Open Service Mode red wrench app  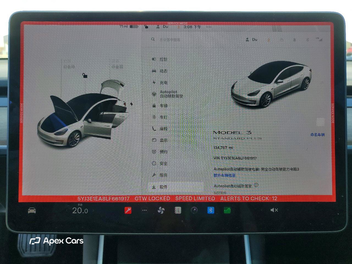tap(128, 210)
